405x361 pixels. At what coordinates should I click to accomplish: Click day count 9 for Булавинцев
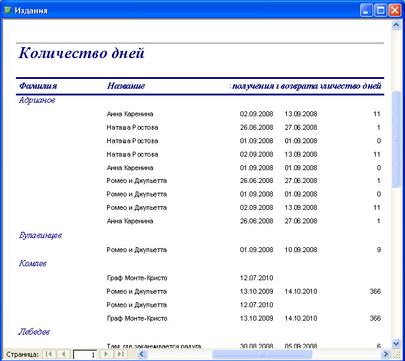tap(379, 250)
